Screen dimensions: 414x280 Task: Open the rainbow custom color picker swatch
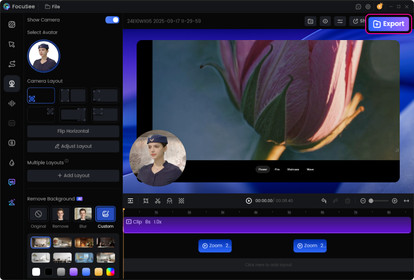click(110, 272)
